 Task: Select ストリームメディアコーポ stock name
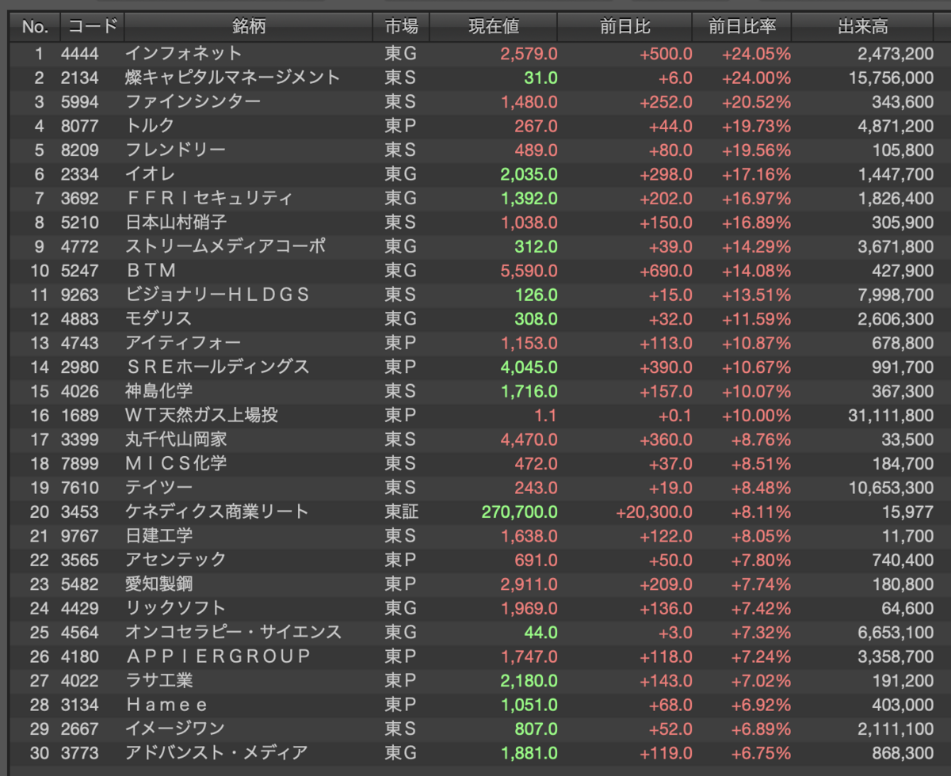[226, 246]
